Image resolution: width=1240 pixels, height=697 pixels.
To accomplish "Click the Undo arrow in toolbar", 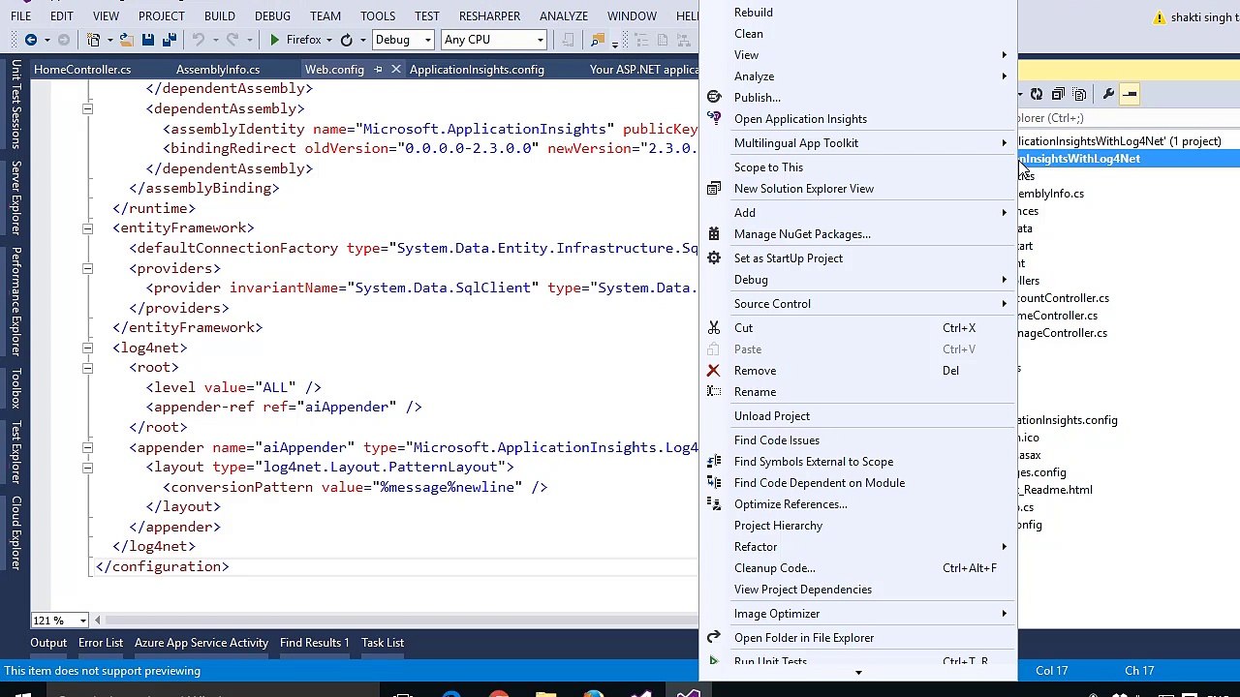I will coord(199,40).
